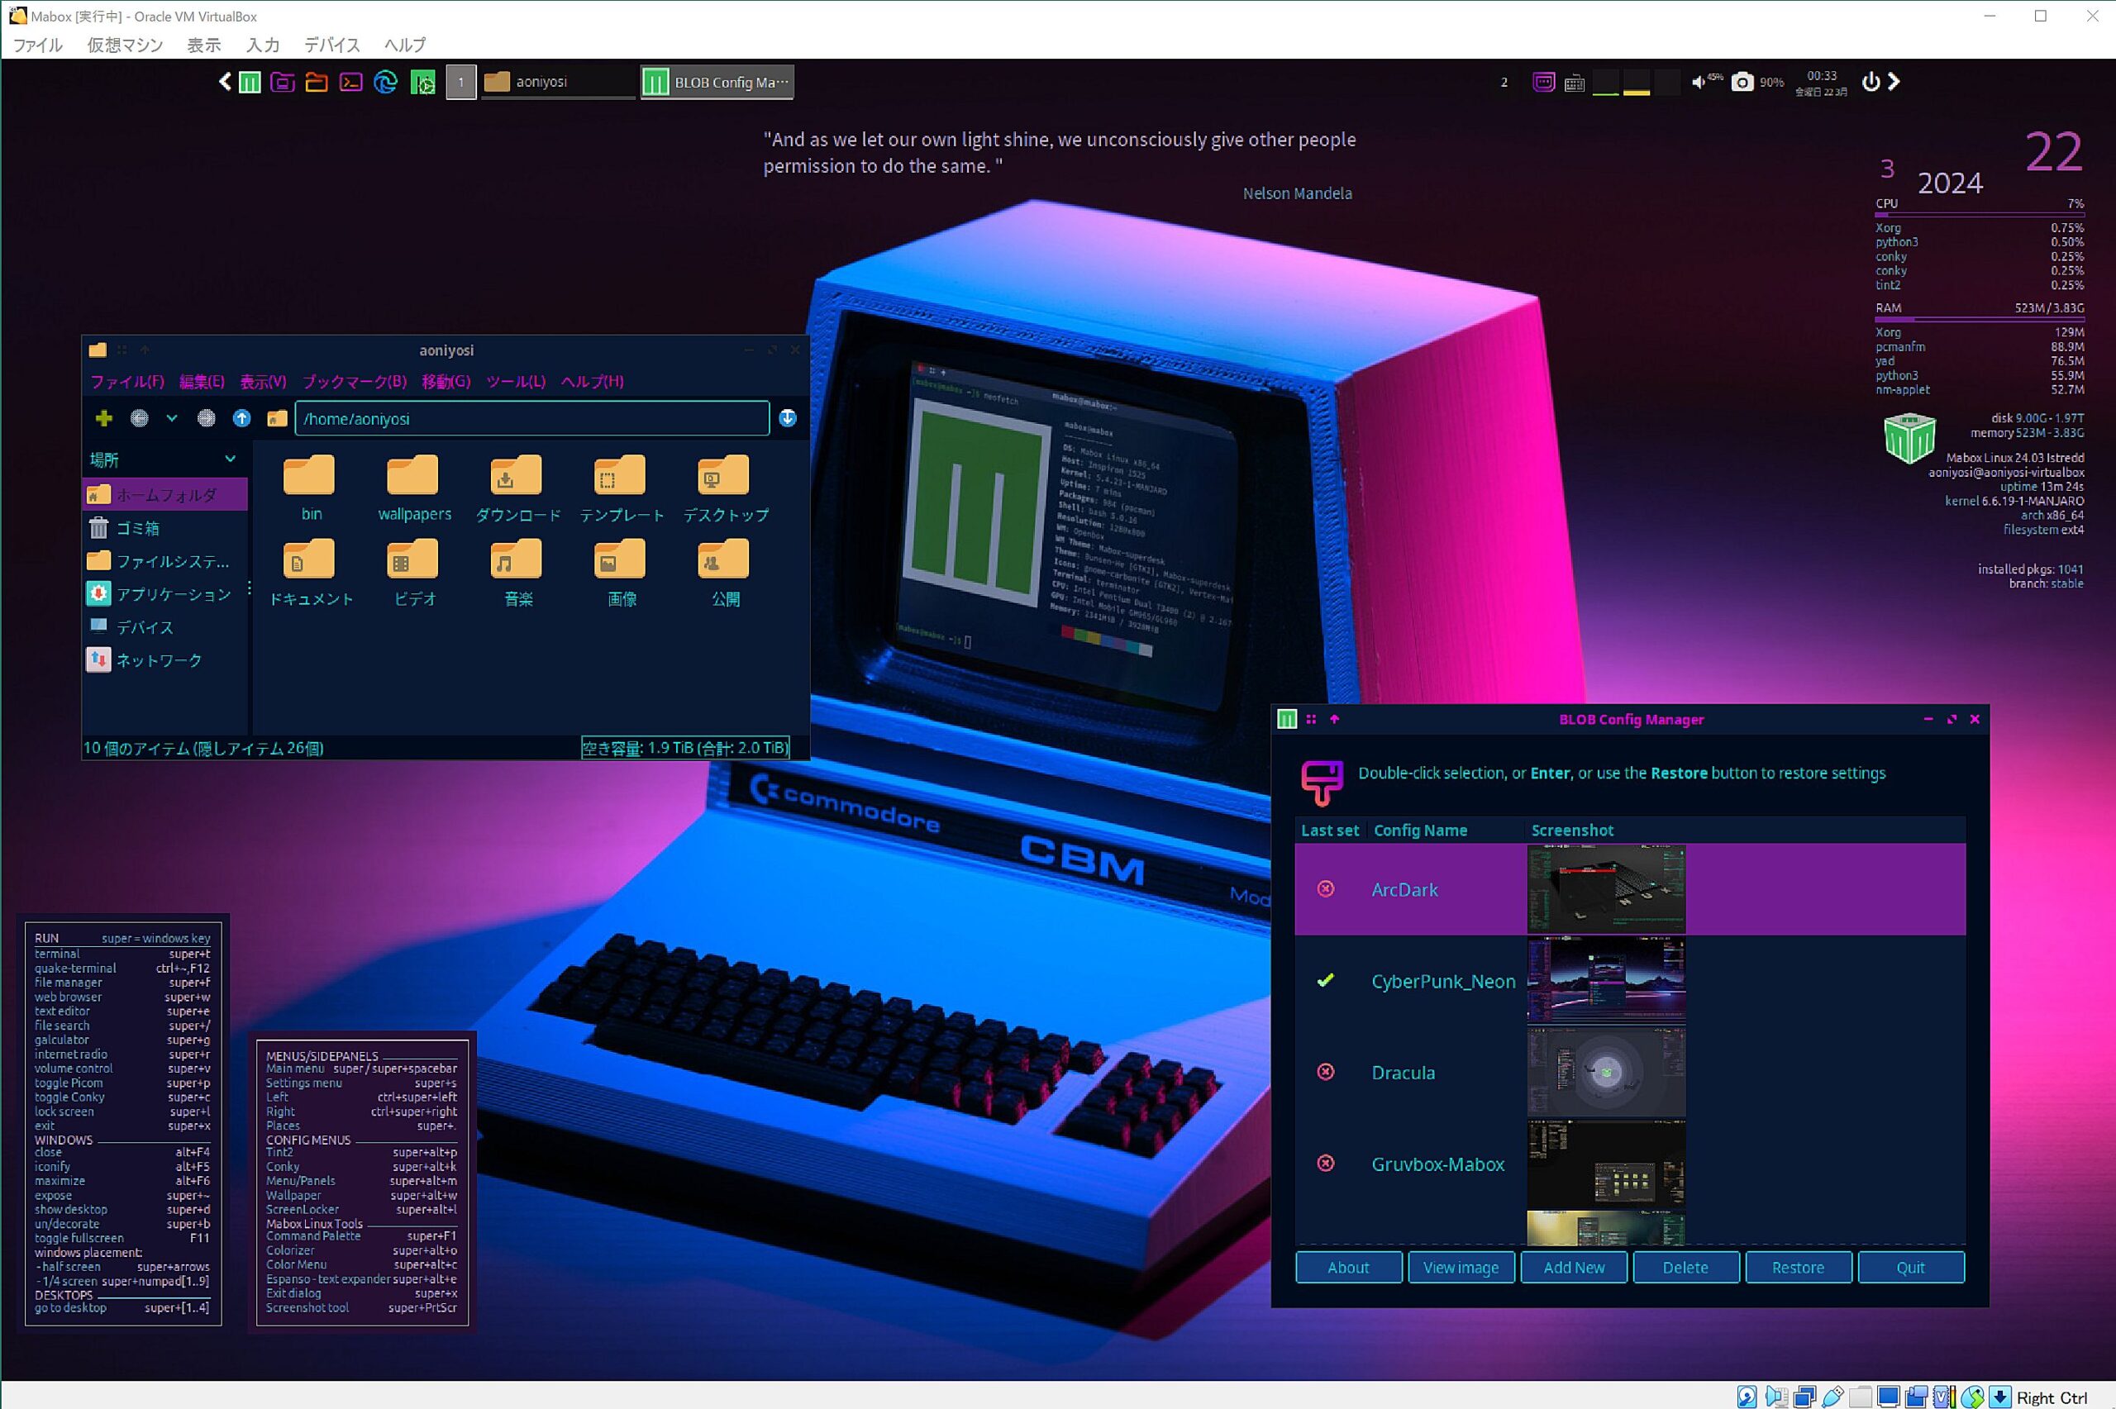The width and height of the screenshot is (2116, 1409).
Task: Click the purple tray icon in panel
Action: click(x=1544, y=83)
